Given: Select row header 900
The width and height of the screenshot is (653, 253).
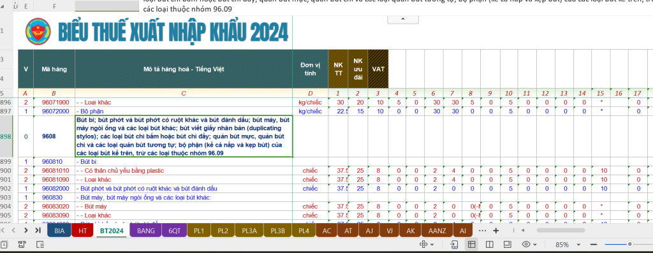Looking at the screenshot, I should tap(6, 171).
